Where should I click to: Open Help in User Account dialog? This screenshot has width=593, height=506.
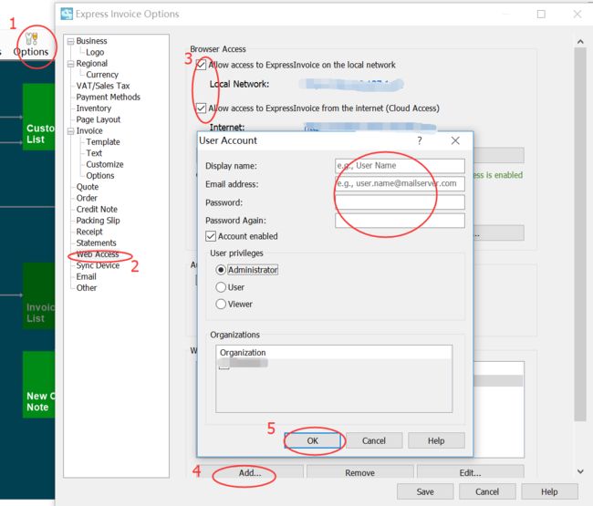[x=436, y=440]
